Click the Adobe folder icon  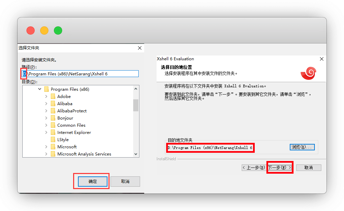(x=53, y=97)
